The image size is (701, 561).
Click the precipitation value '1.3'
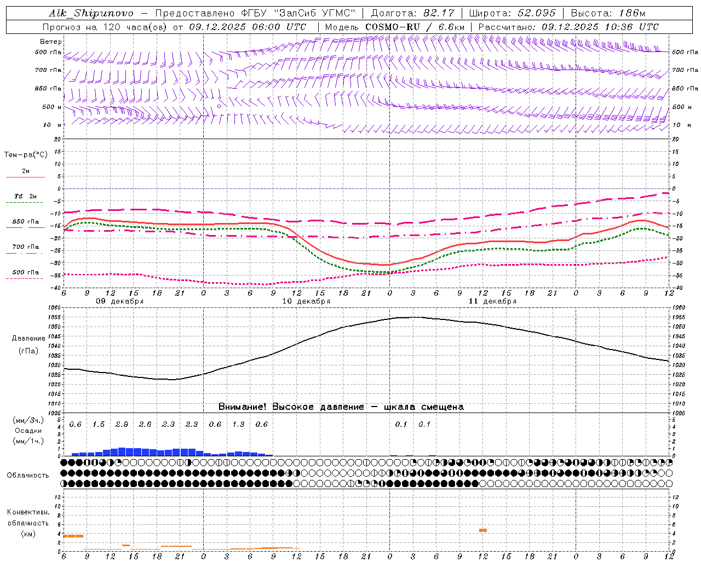(238, 425)
